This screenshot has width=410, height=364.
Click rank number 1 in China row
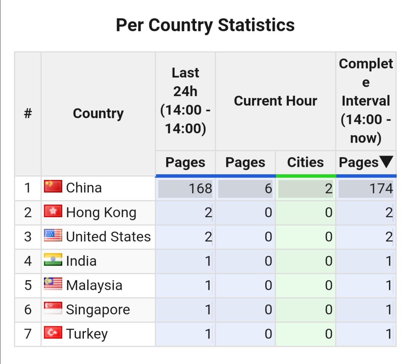(x=28, y=188)
